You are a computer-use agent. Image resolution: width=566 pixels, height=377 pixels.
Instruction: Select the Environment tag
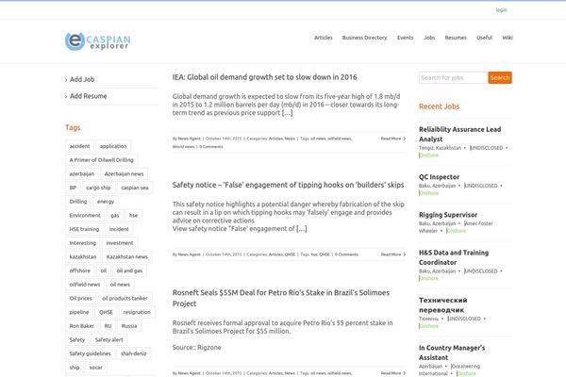tap(85, 216)
